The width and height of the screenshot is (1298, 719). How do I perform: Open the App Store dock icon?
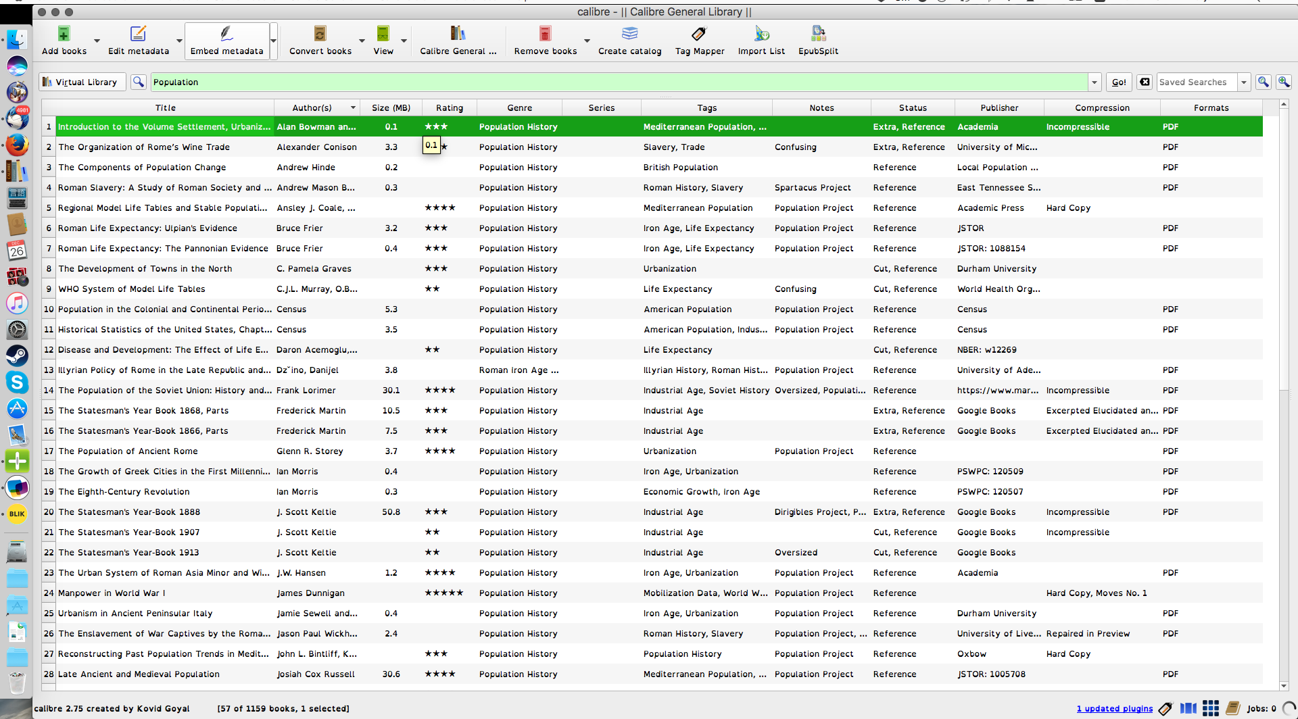tap(17, 408)
